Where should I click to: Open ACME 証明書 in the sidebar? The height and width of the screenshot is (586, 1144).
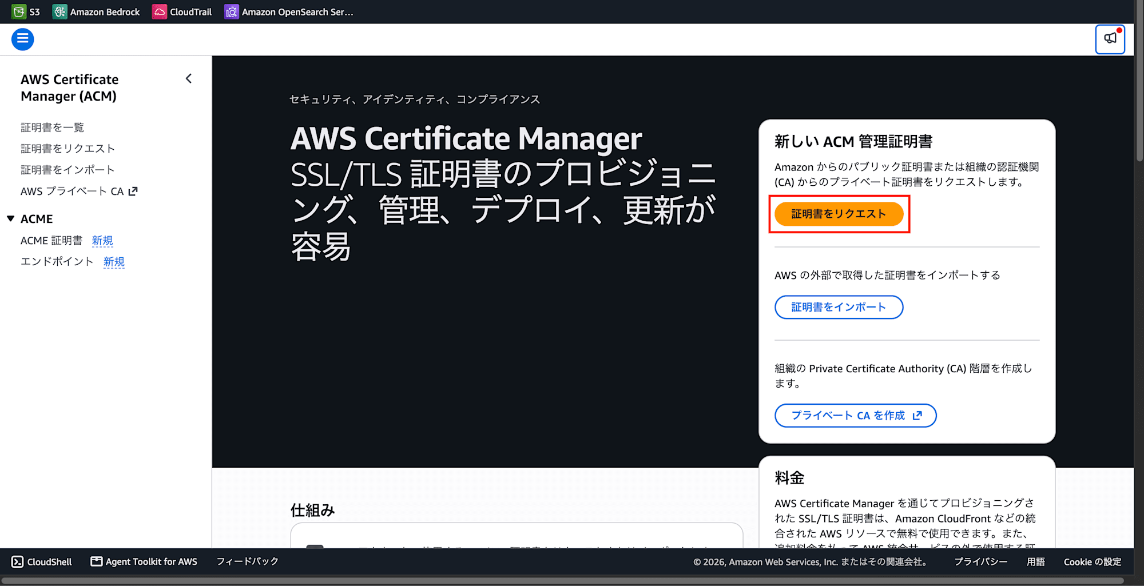tap(51, 240)
